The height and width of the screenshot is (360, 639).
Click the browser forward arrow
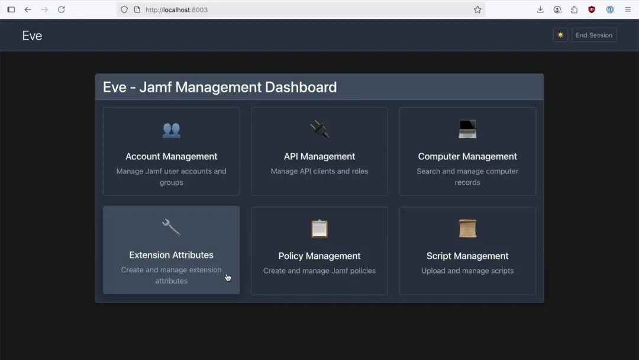(44, 9)
